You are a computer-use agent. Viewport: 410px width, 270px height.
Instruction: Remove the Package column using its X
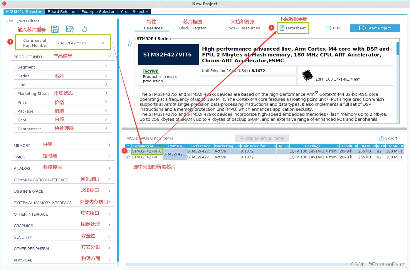338,146
